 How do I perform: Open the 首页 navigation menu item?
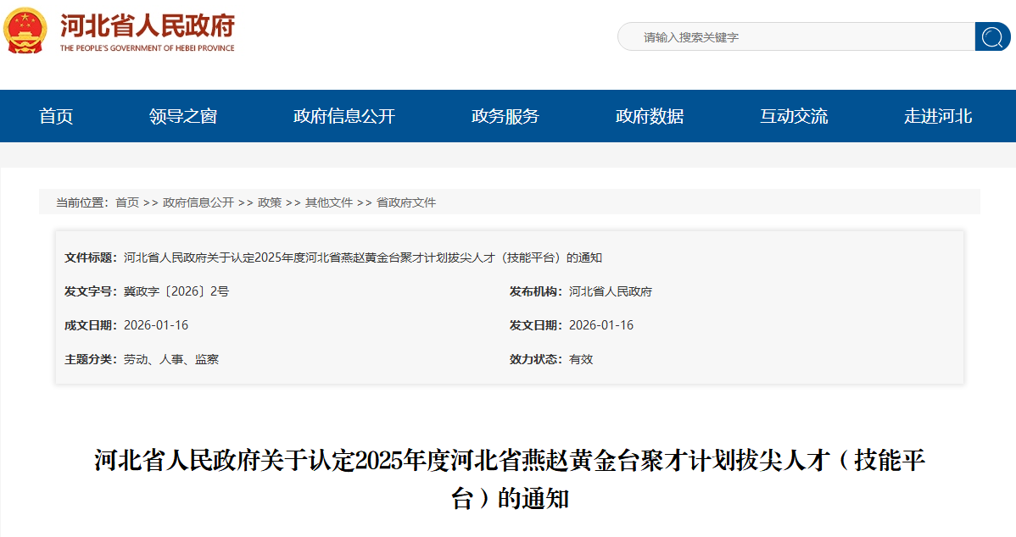pos(56,117)
